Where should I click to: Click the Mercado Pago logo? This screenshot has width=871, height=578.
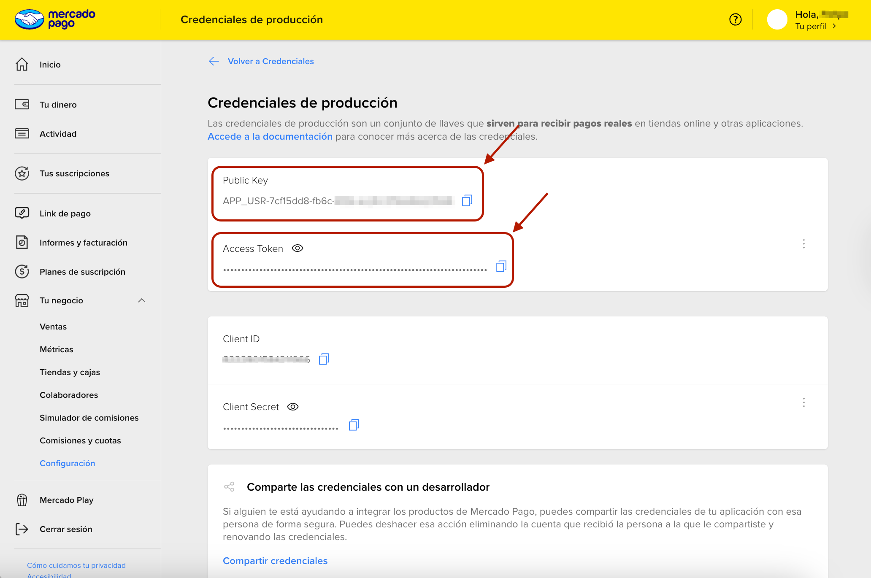tap(55, 19)
